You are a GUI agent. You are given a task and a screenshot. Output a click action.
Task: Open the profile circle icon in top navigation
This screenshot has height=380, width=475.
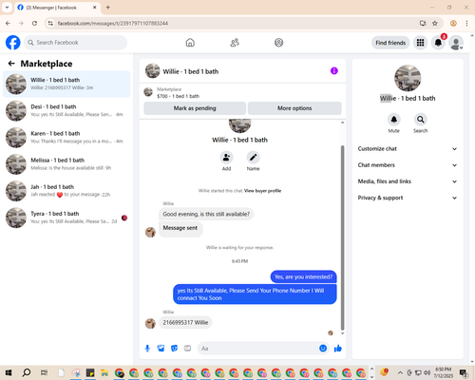[278, 43]
